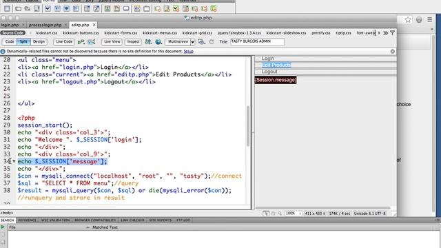Insert File Field icon
441x248 pixels.
tap(116, 9)
